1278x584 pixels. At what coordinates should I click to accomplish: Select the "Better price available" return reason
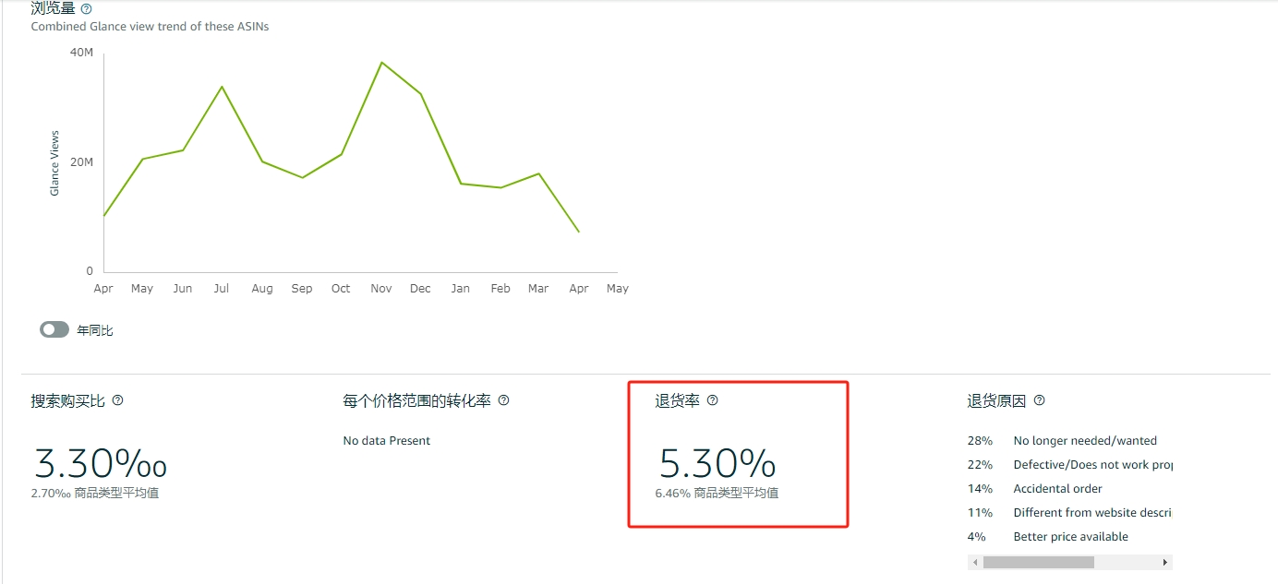[x=1070, y=537]
